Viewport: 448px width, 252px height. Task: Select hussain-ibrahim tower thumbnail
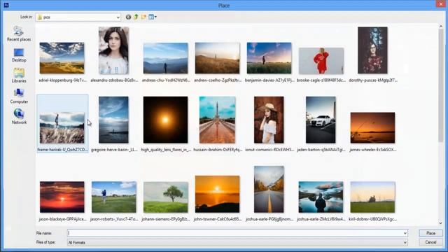218,120
